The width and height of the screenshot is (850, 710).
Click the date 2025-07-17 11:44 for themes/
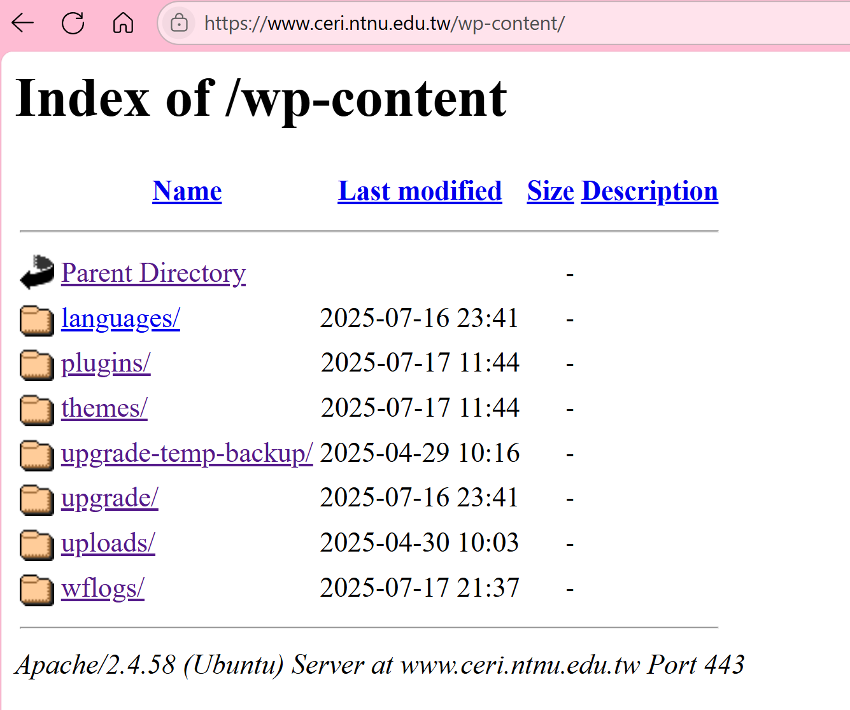[420, 408]
